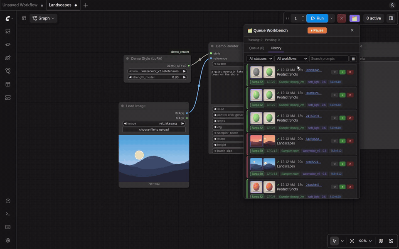Toggle the minimap icon in bottom toolbar
This screenshot has height=249, width=399.
tap(381, 241)
